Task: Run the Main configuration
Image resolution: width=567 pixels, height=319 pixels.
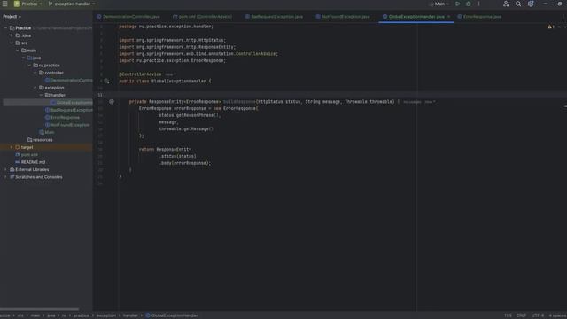Action: 458,4
